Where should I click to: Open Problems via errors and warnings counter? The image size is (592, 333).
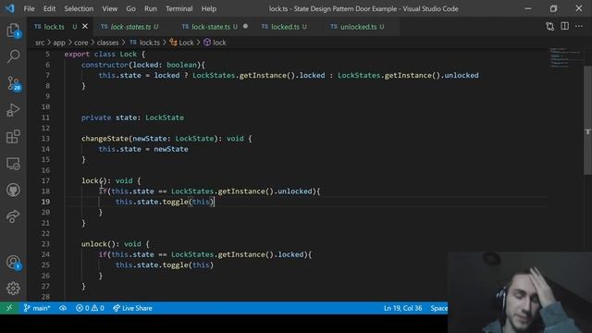pyautogui.click(x=90, y=308)
